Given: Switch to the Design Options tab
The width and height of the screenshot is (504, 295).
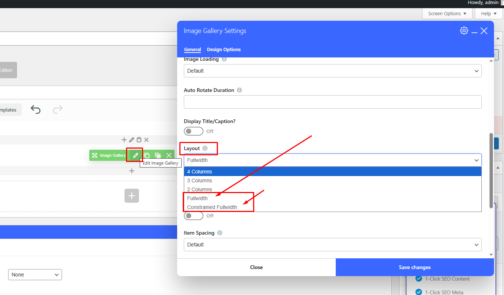Looking at the screenshot, I should point(224,50).
